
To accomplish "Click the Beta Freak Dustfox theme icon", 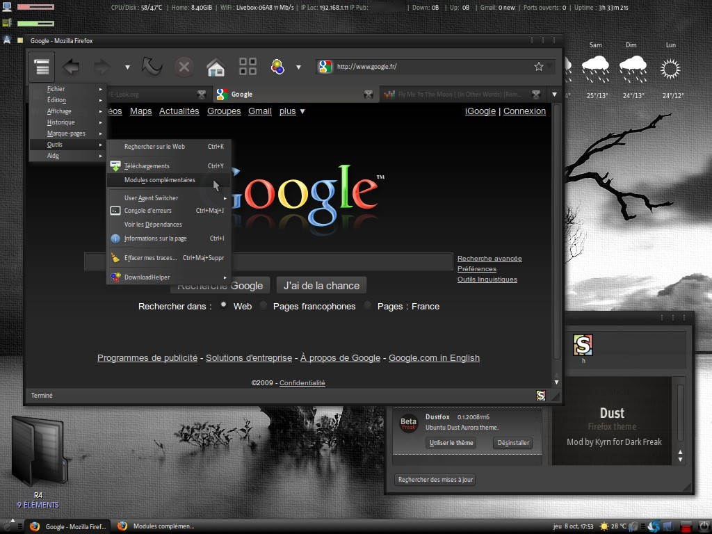I will (408, 423).
